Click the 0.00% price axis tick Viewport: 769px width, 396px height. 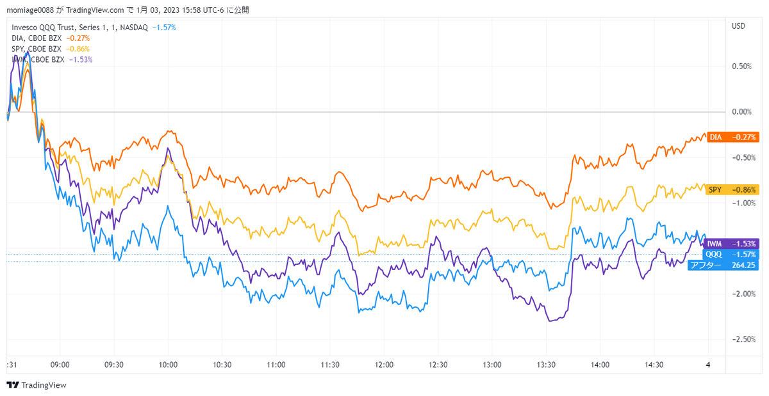[741, 112]
